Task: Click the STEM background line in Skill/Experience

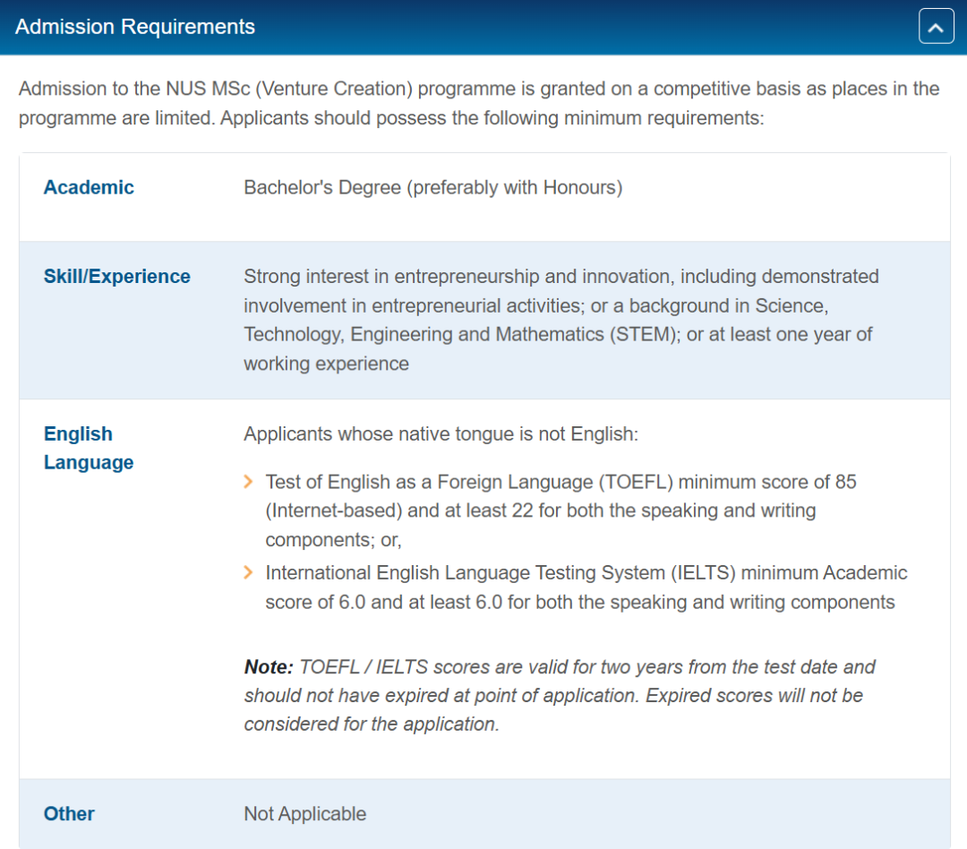Action: tap(557, 334)
